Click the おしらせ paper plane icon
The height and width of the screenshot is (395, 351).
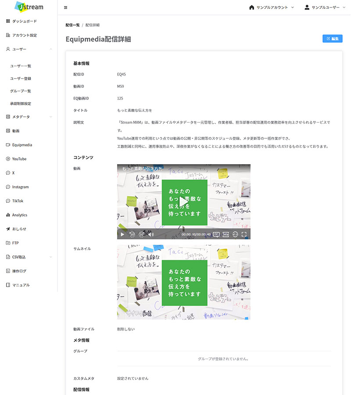[8, 229]
